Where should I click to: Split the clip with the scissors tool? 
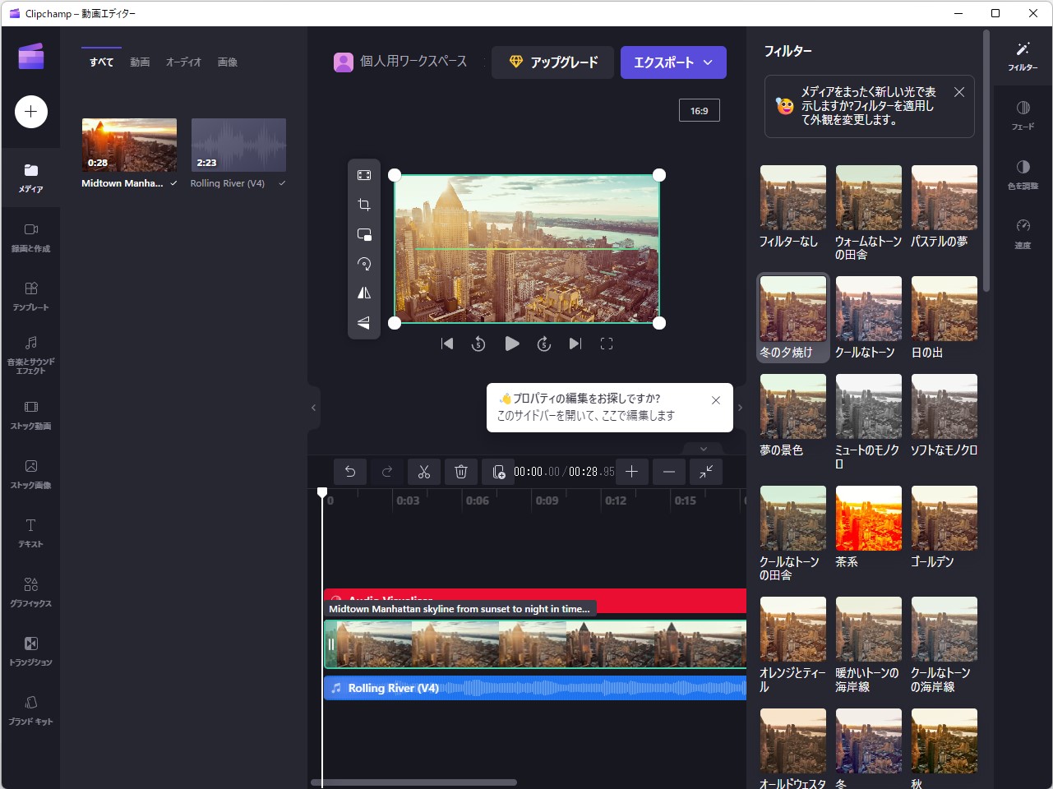pos(423,471)
